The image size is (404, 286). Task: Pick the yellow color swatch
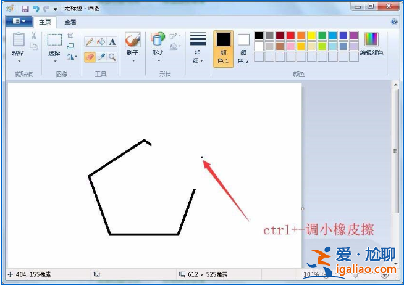[312, 36]
